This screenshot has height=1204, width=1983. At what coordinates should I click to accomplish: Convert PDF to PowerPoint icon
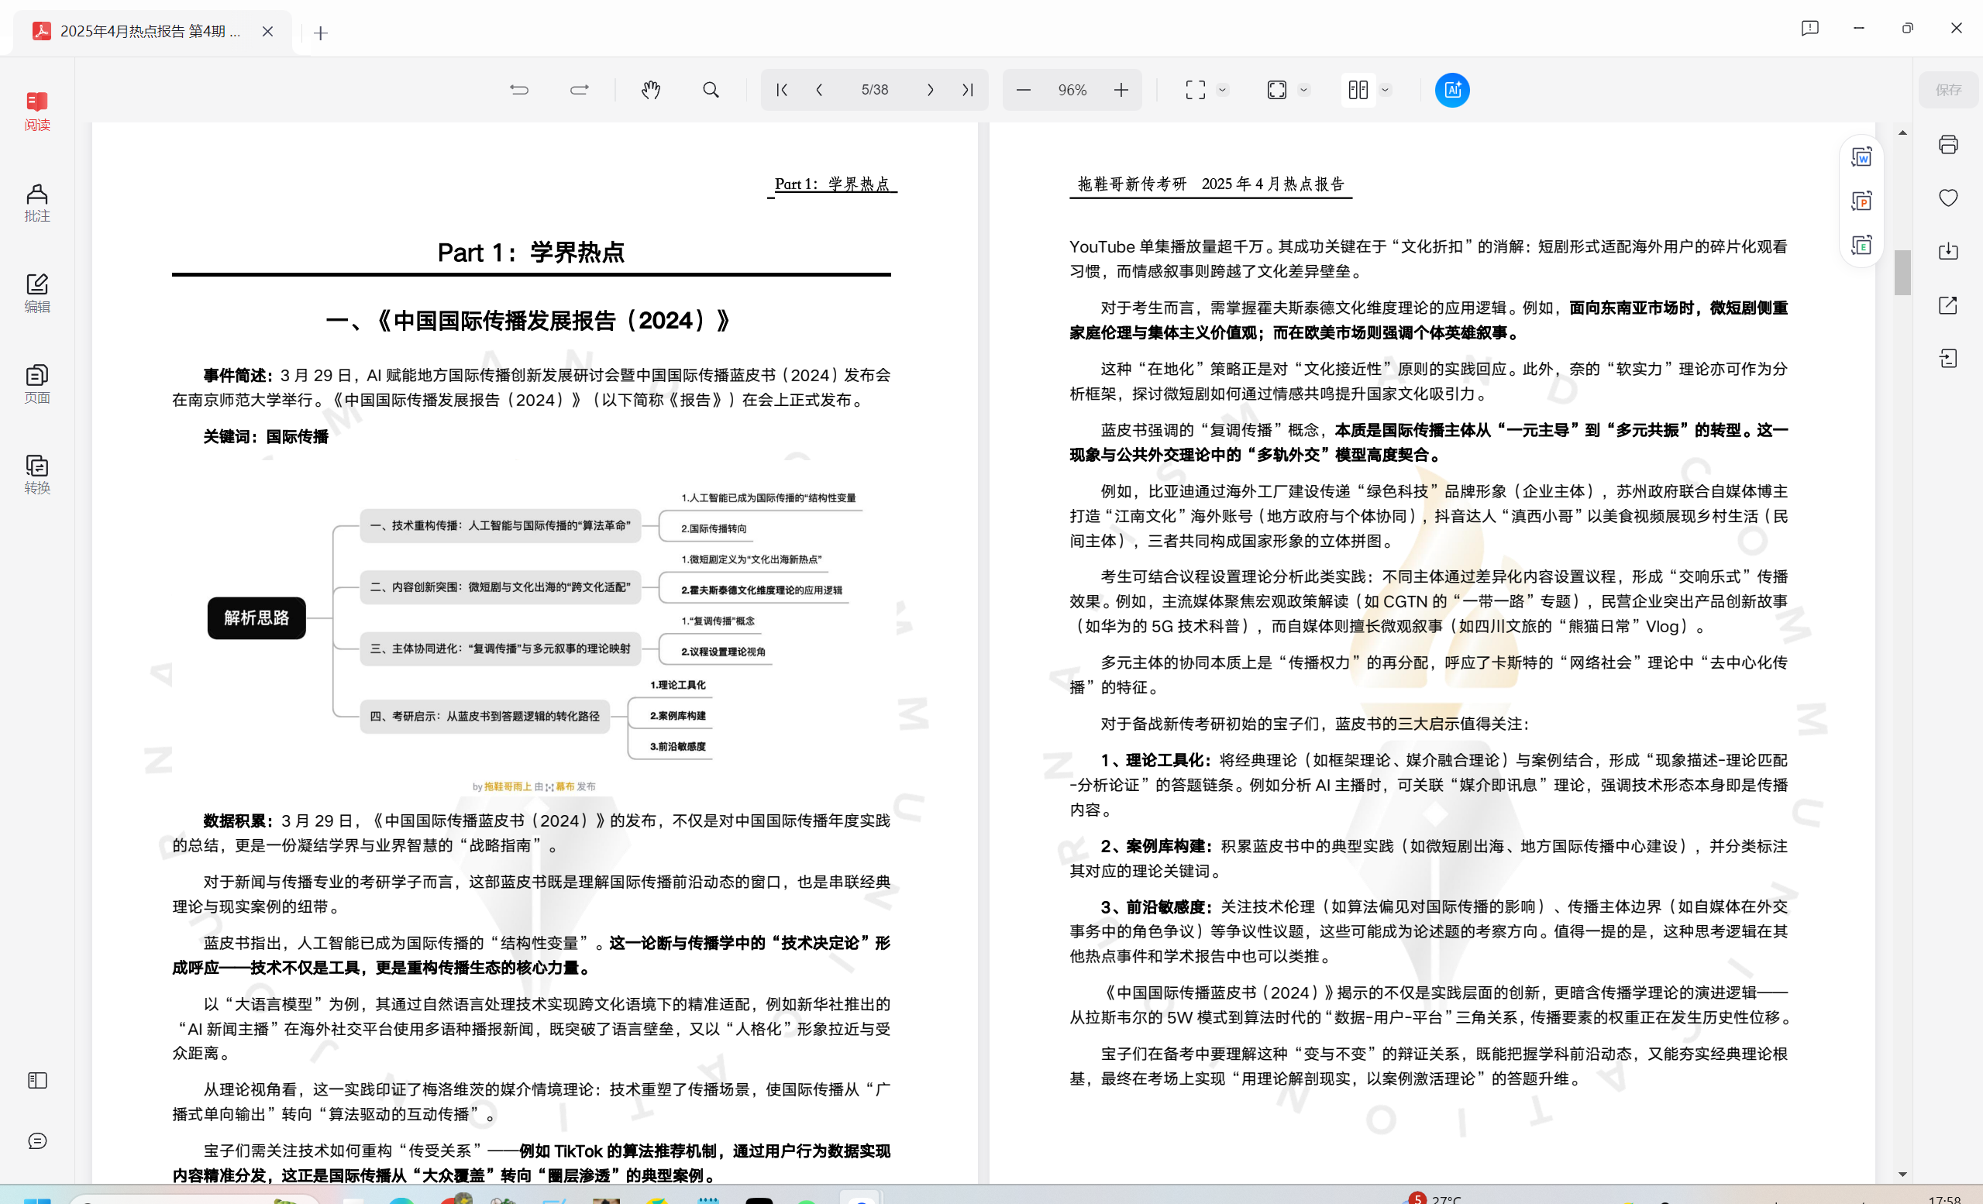1861,201
